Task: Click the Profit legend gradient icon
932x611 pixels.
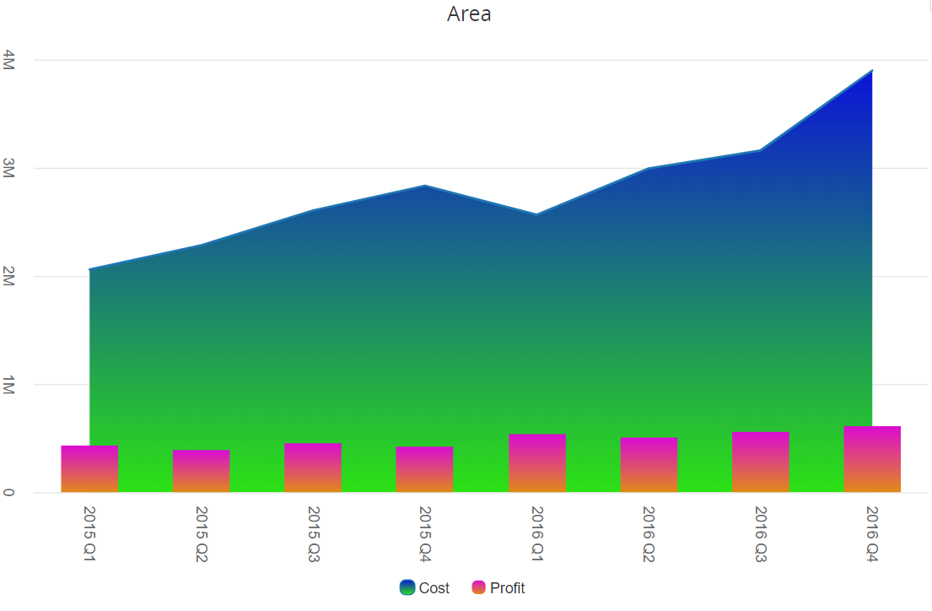Action: (x=479, y=588)
